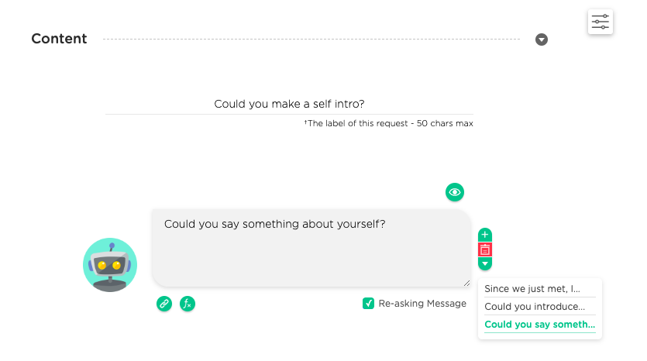Grab the textarea resize handle corner
The width and height of the screenshot is (647, 361).
[466, 283]
